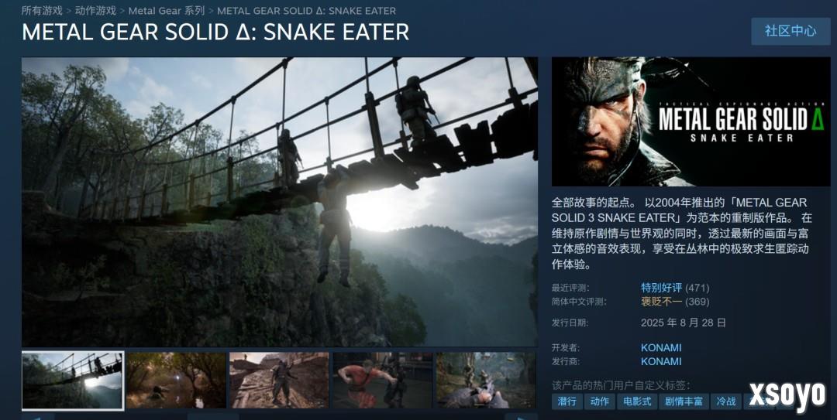Open the publisher KONAMI link
837x420 pixels.
pos(661,361)
